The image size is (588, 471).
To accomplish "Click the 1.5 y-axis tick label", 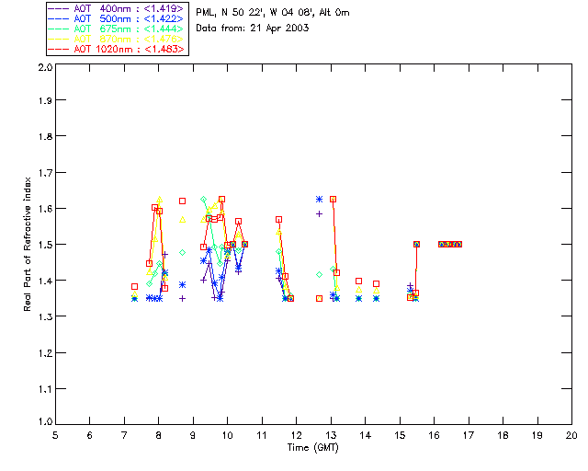I will [x=45, y=245].
